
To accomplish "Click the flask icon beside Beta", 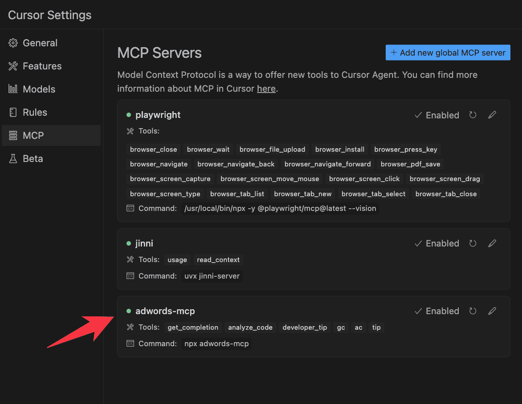I will point(13,158).
